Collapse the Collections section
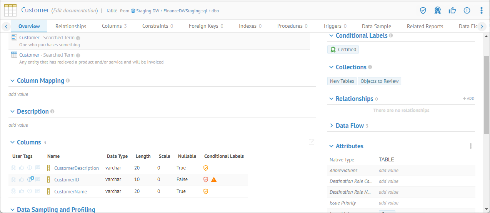 (x=331, y=67)
